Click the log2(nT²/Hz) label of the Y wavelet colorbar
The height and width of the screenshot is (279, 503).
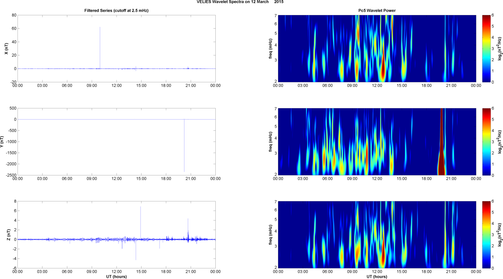500,142
